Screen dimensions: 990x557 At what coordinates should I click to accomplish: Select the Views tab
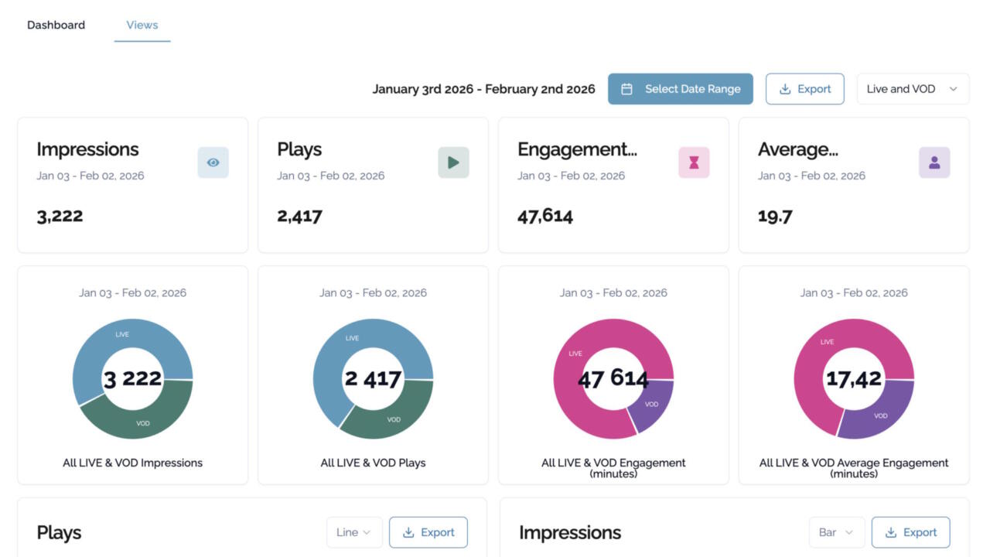[142, 25]
